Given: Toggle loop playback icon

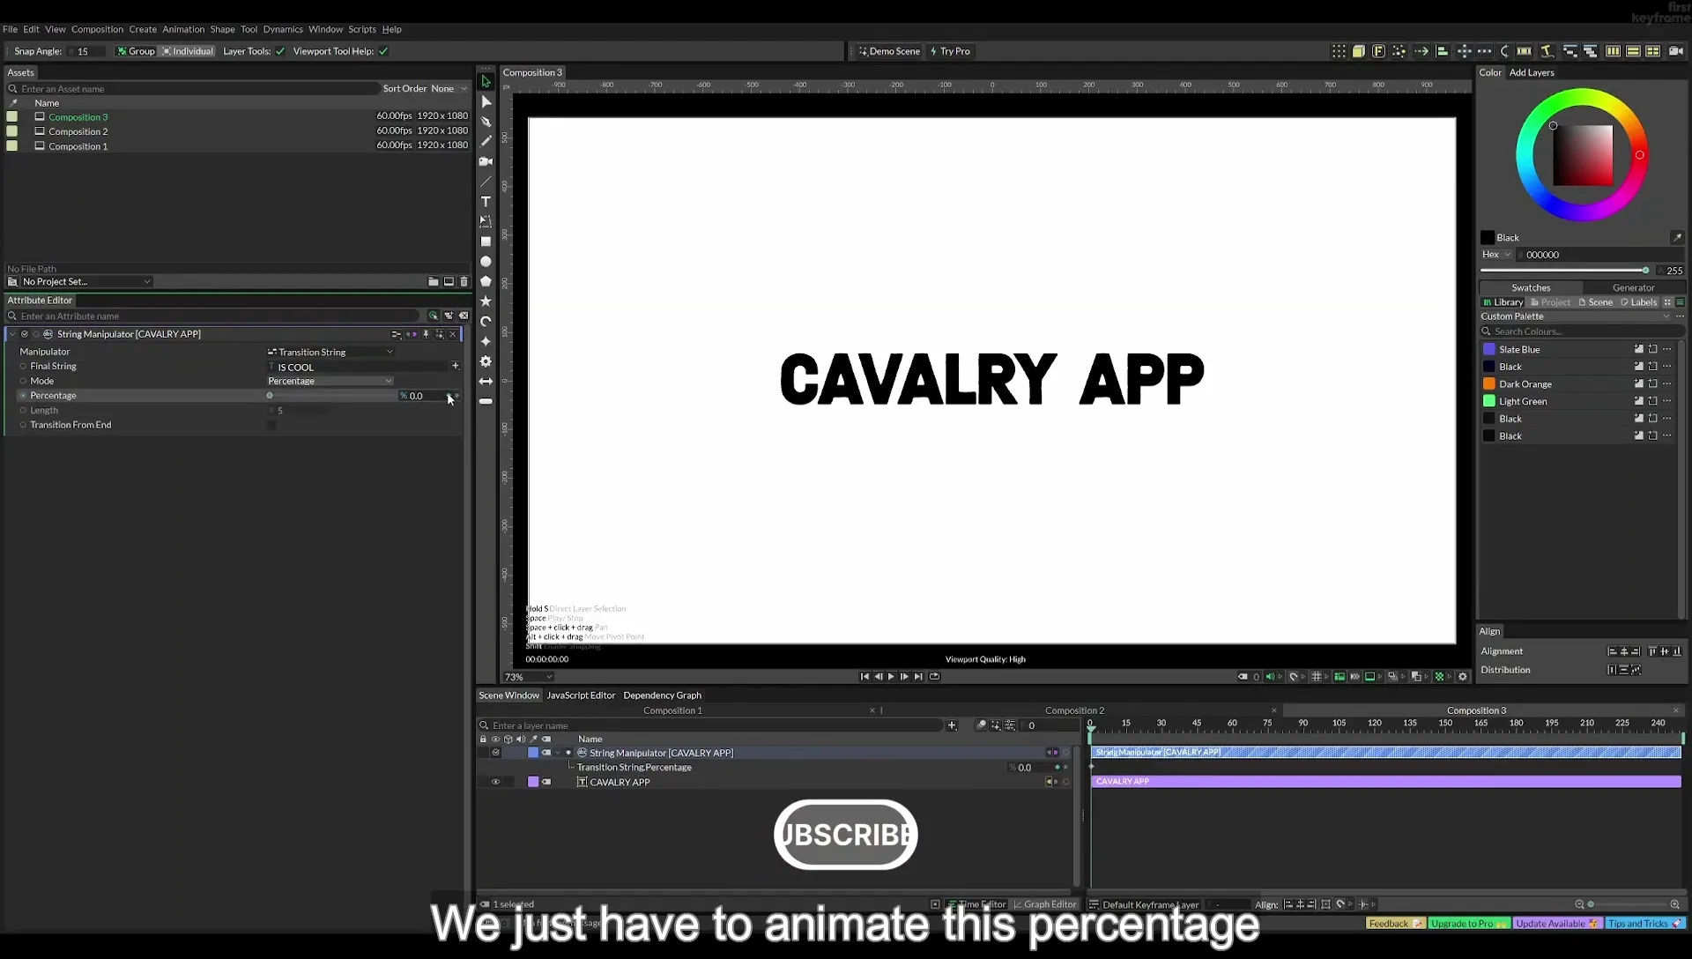Looking at the screenshot, I should pyautogui.click(x=934, y=677).
